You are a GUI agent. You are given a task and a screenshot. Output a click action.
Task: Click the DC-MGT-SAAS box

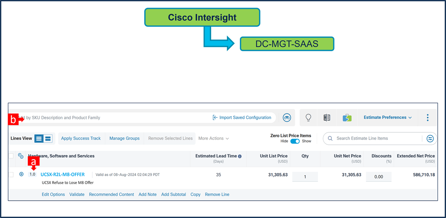coord(287,44)
